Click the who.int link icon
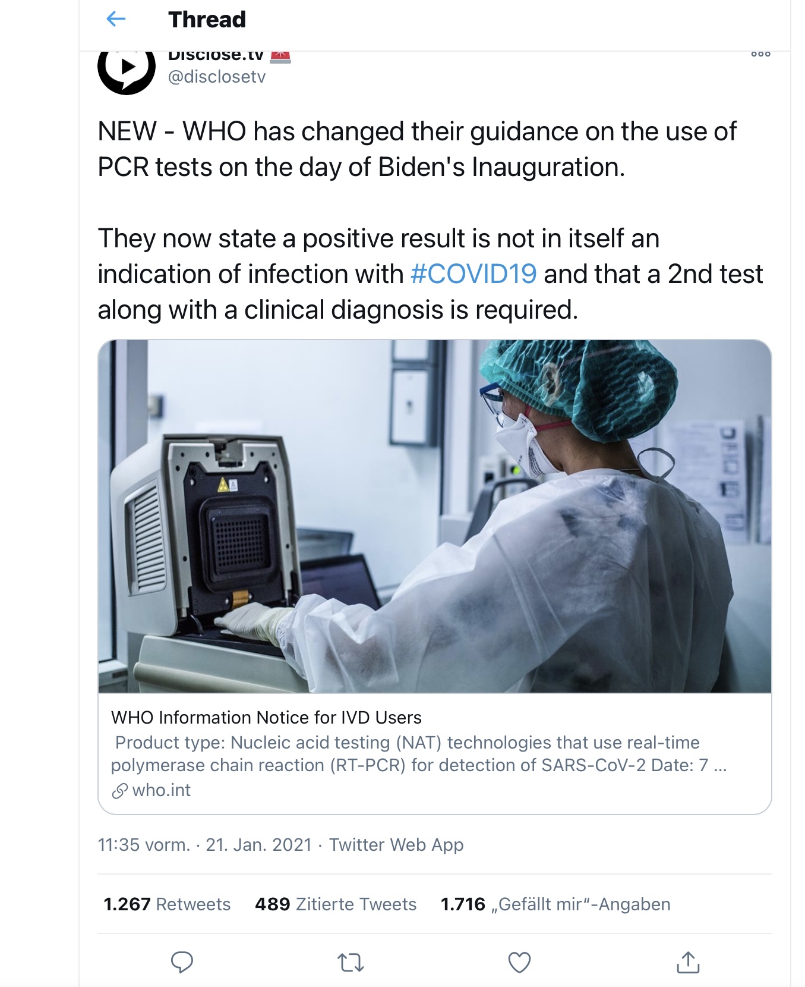The image size is (805, 987). (119, 791)
